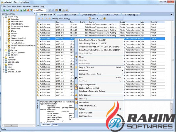The image size is (176, 132).
Task: Click the binoculars icon beside Find in menu
Action: click(x=76, y=78)
